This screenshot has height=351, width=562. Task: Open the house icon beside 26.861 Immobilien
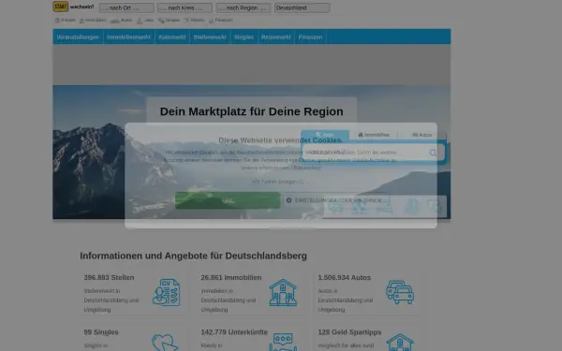[x=283, y=292]
